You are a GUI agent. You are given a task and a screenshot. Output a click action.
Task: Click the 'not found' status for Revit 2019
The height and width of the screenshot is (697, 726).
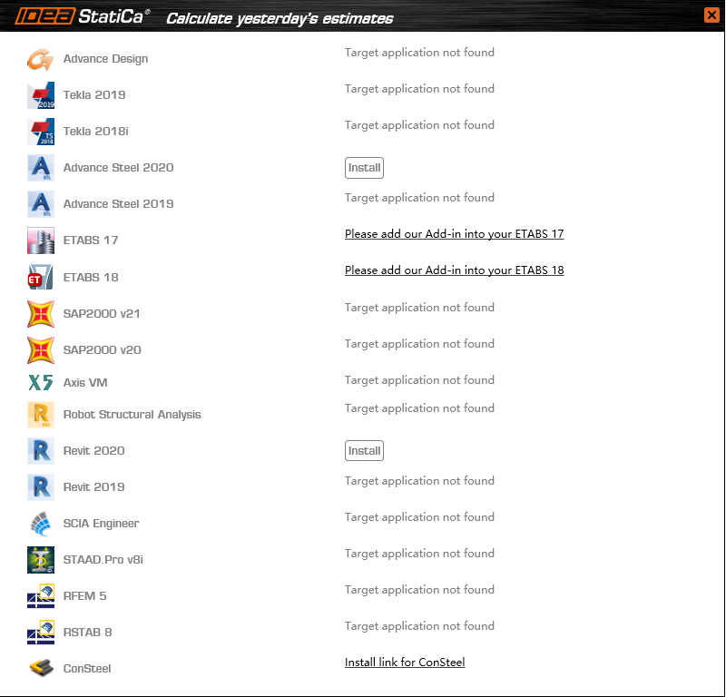[419, 481]
